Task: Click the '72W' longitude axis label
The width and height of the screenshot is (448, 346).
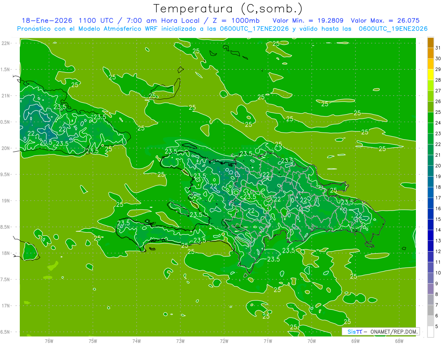Action: [224, 341]
